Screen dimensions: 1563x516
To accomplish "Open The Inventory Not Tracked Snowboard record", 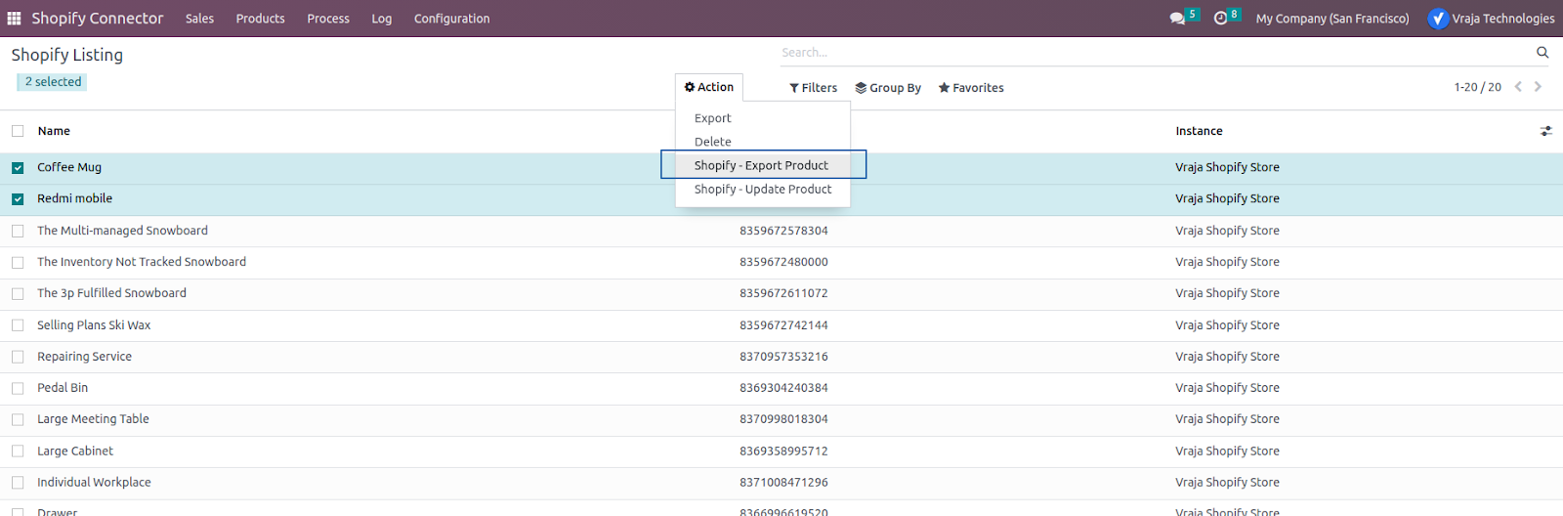I will tap(142, 262).
